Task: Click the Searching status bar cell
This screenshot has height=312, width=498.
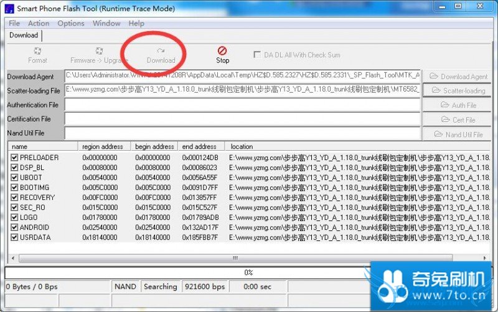Action: click(161, 286)
